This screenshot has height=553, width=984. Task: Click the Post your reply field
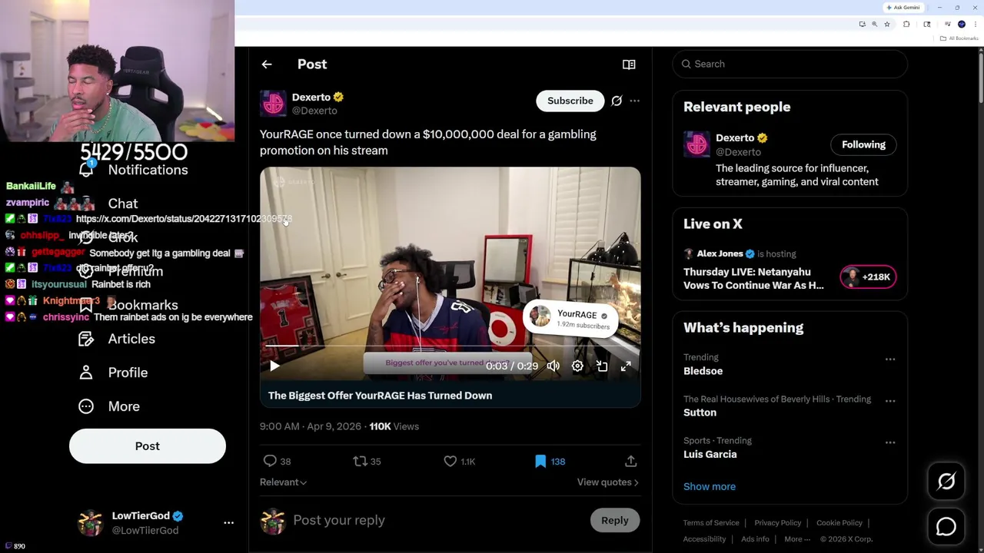pyautogui.click(x=437, y=520)
